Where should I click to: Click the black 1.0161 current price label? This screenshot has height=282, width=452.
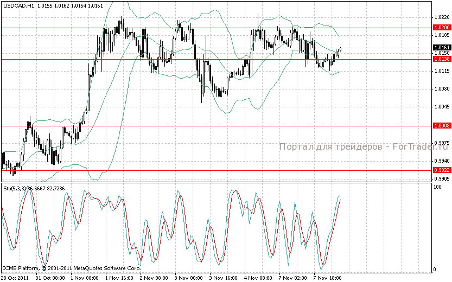click(x=442, y=48)
